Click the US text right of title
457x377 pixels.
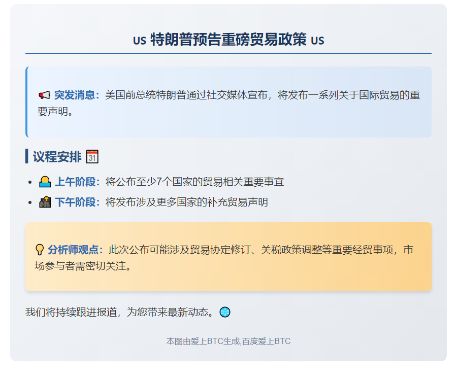tap(317, 41)
